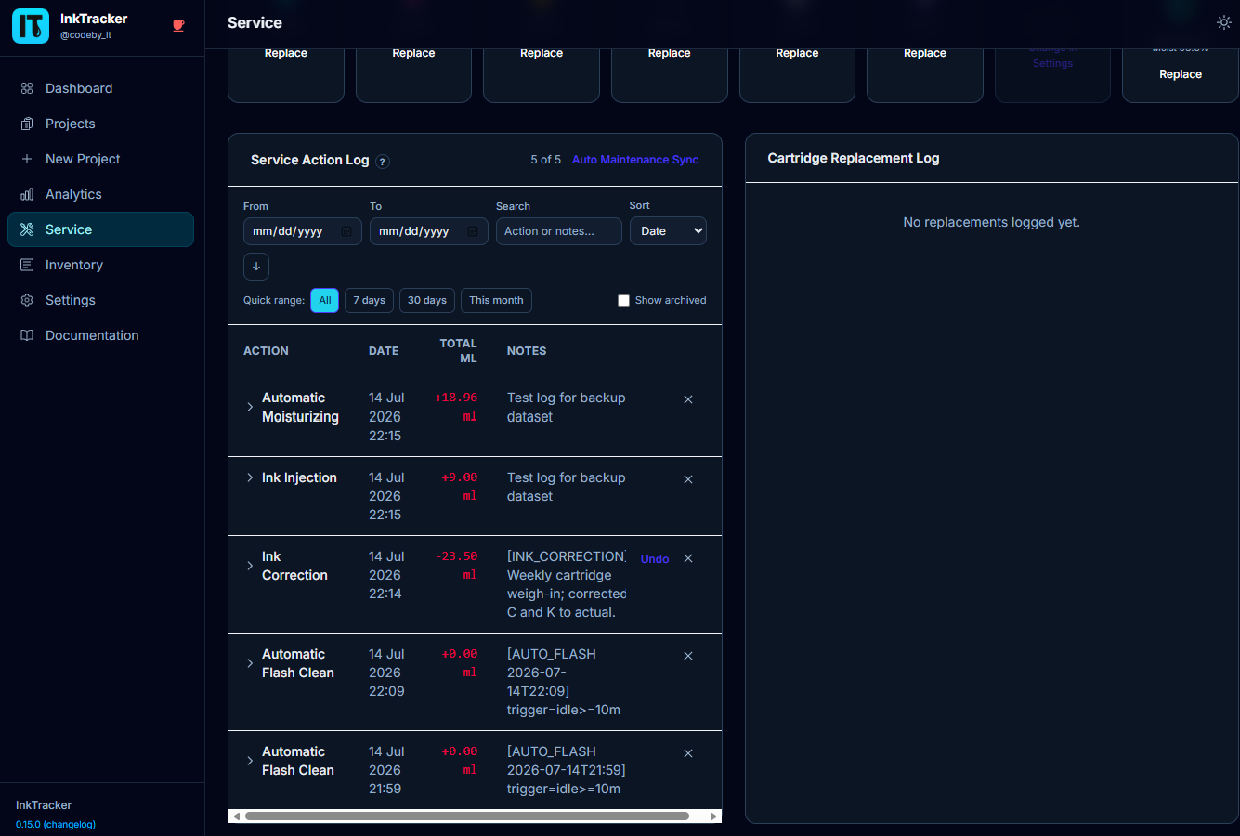Image resolution: width=1240 pixels, height=836 pixels.
Task: Open the From date calendar picker
Action: 346,231
